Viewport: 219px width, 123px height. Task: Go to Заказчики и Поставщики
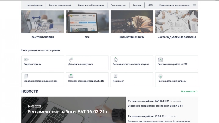point(91,5)
